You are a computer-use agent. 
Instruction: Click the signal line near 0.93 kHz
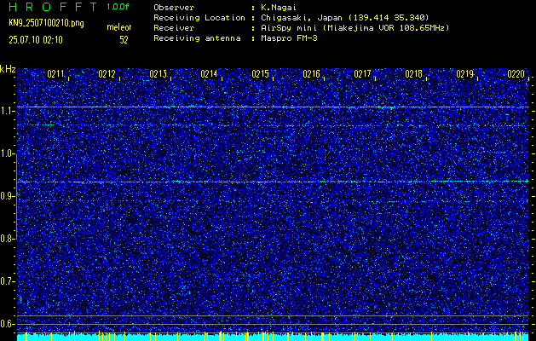(x=273, y=182)
